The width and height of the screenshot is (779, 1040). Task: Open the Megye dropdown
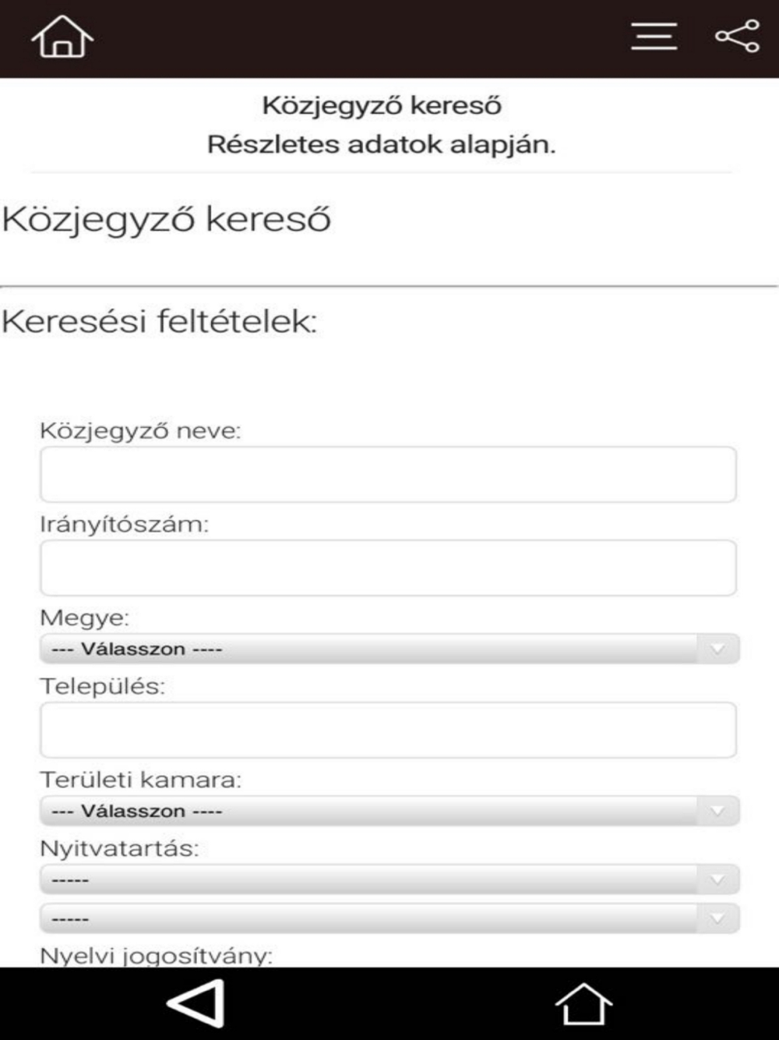388,649
